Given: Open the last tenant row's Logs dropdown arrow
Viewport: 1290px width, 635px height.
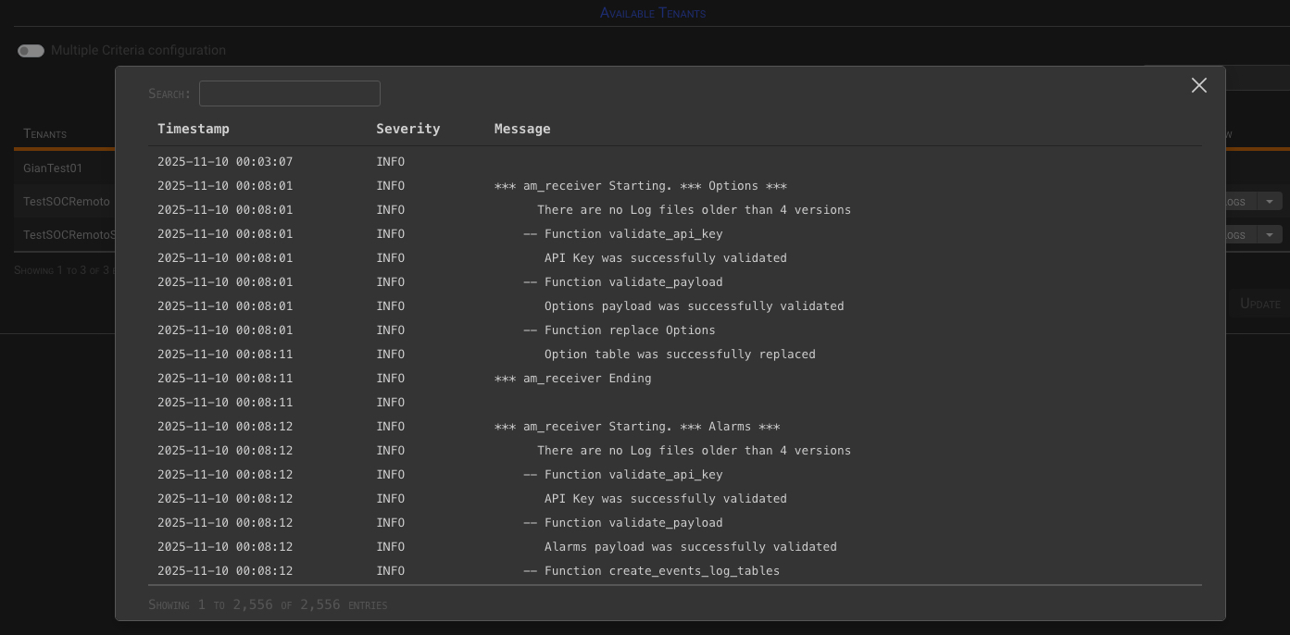Looking at the screenshot, I should click(x=1270, y=235).
